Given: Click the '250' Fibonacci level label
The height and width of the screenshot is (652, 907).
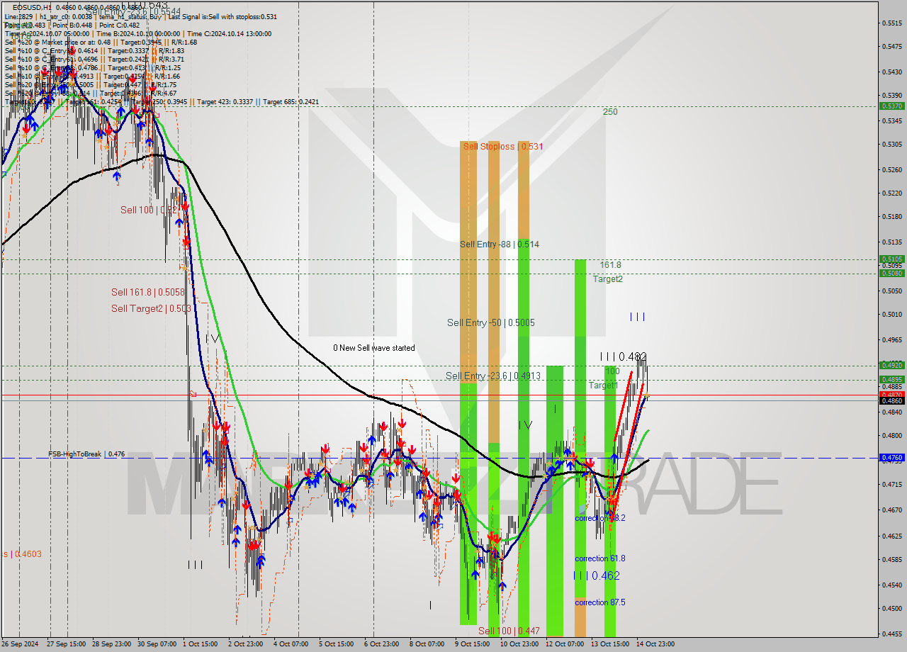Looking at the screenshot, I should (x=610, y=112).
